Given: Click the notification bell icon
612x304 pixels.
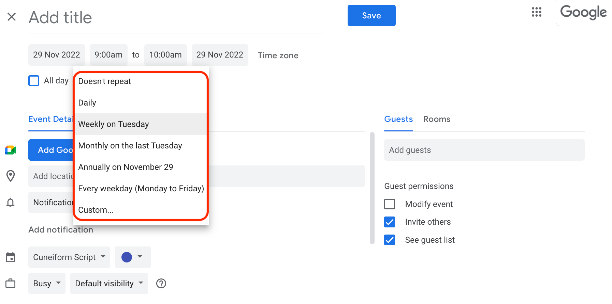Looking at the screenshot, I should (x=11, y=203).
